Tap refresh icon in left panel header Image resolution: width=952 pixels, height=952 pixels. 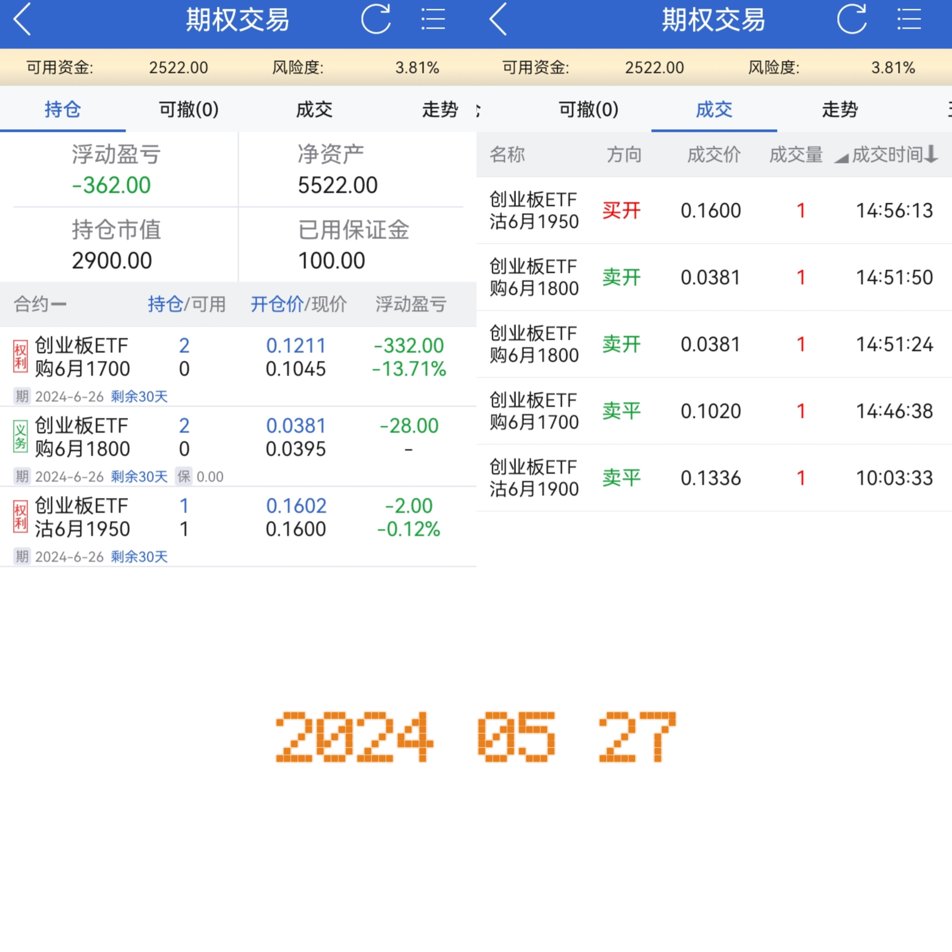click(x=376, y=20)
